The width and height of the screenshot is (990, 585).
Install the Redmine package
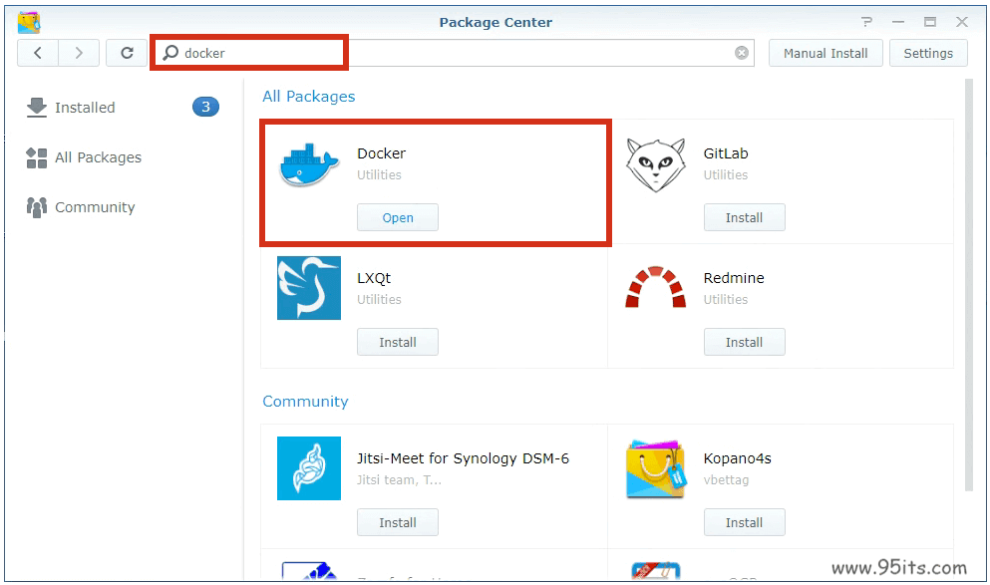745,342
